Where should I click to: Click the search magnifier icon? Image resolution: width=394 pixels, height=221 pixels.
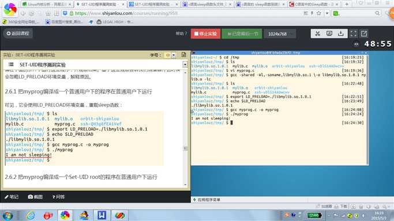(377, 13)
